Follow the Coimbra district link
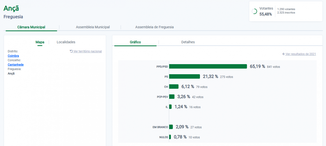The width and height of the screenshot is (326, 146). [x=13, y=56]
